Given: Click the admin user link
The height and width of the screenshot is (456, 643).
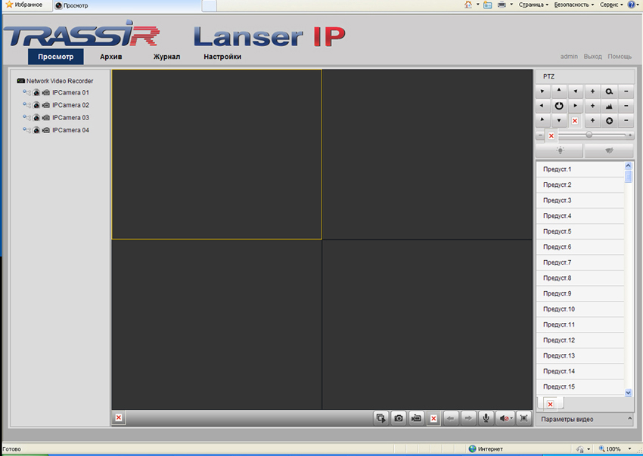Looking at the screenshot, I should [569, 57].
